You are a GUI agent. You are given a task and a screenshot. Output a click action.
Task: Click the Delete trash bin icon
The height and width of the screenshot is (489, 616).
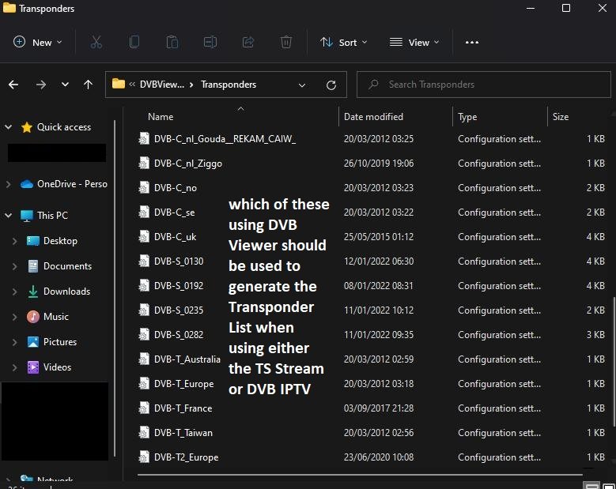[x=286, y=43]
